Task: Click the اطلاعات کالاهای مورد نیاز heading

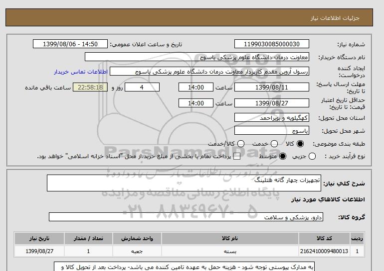Action: point(328,199)
